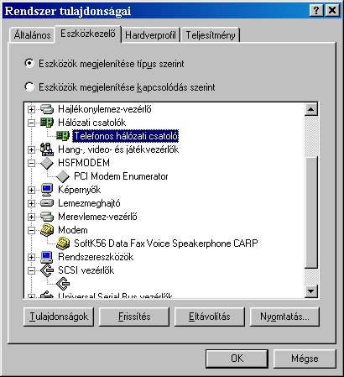Click the unnamed SCSI child device icon
Viewport: 344px width, 377px height.
pyautogui.click(x=63, y=284)
